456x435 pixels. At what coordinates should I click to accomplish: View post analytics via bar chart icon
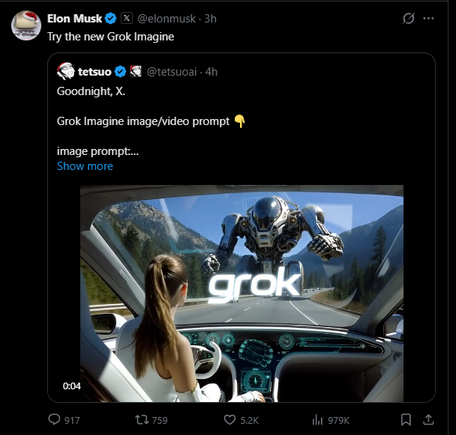[x=317, y=419]
